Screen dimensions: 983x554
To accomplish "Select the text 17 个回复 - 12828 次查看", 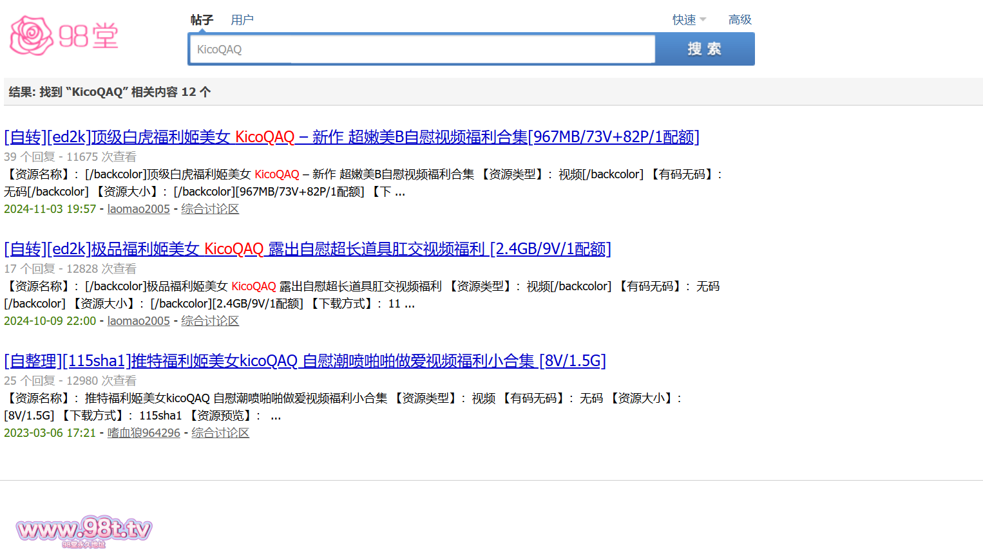I will tap(70, 269).
